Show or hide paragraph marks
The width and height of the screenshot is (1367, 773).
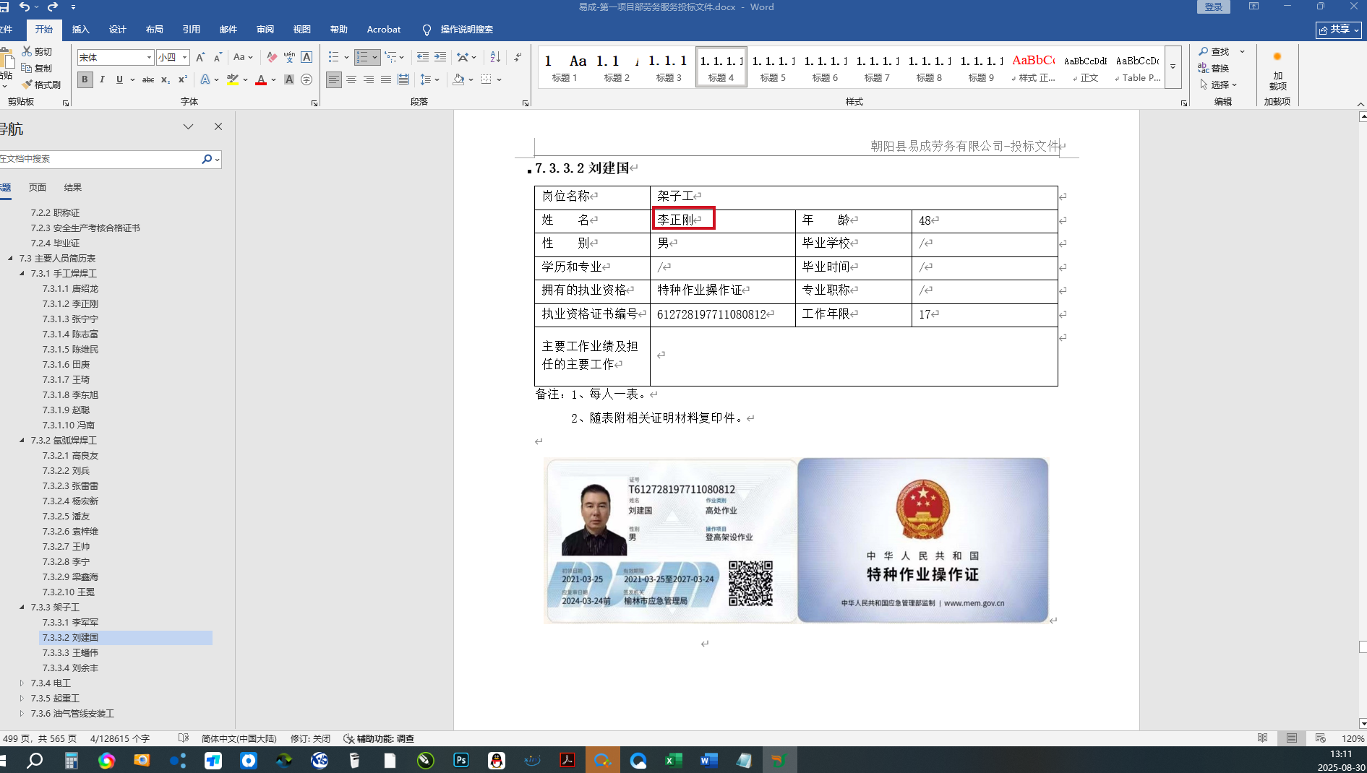pyautogui.click(x=518, y=57)
